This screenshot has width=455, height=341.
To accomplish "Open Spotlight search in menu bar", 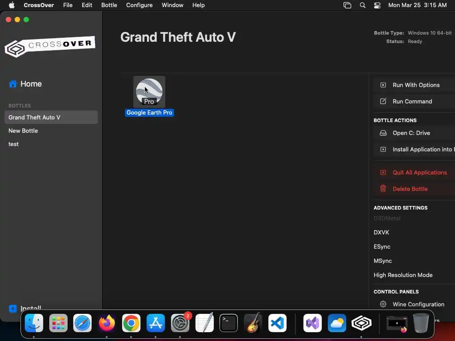I will tap(363, 5).
